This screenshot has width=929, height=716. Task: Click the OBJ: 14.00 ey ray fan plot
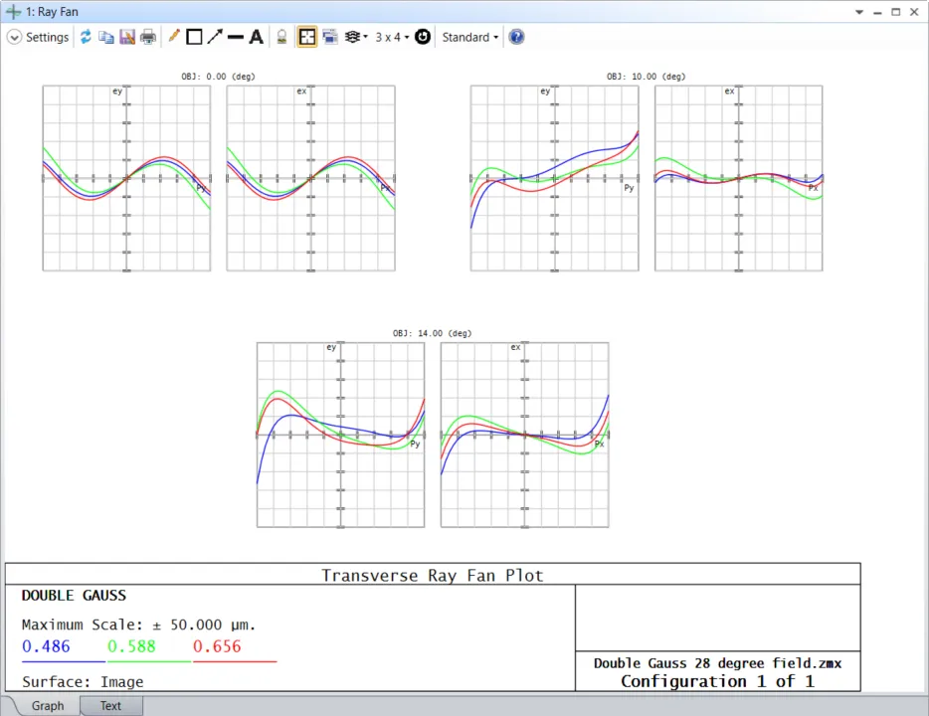[340, 435]
